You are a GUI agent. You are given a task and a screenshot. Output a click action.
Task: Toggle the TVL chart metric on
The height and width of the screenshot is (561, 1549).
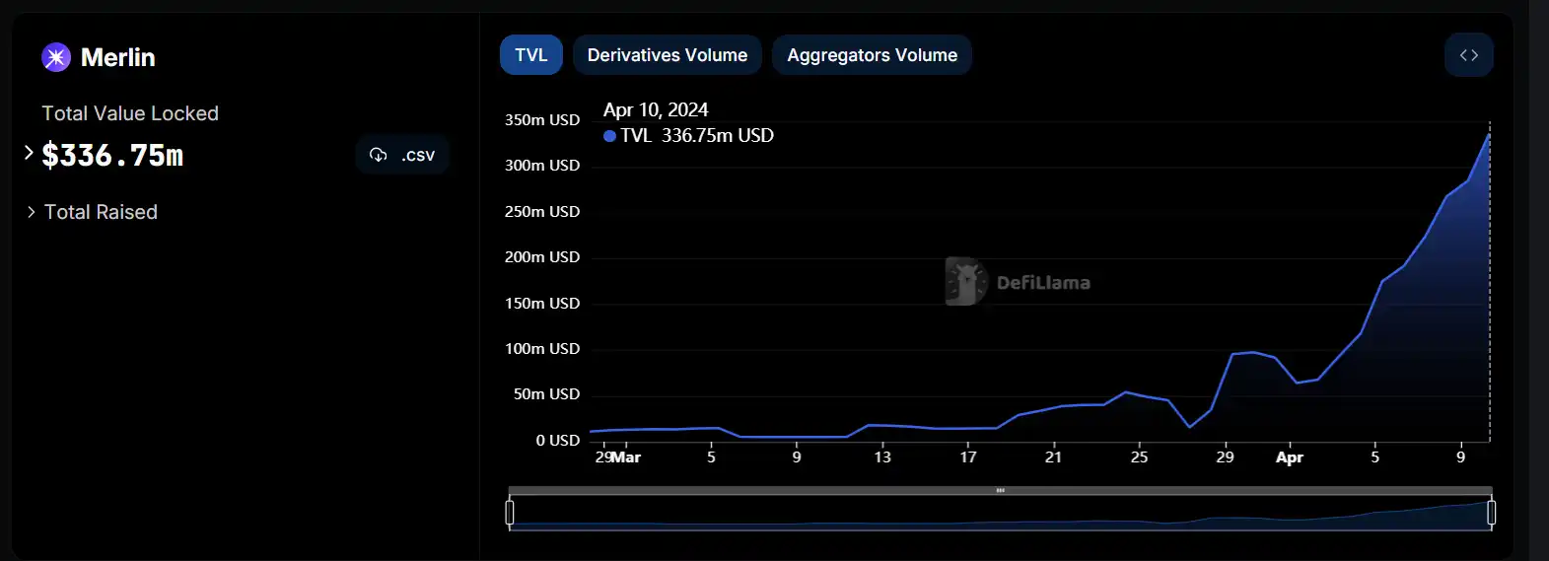530,55
